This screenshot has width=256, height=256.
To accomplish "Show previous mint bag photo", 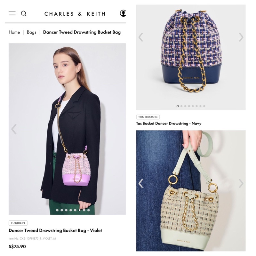I will click(141, 183).
